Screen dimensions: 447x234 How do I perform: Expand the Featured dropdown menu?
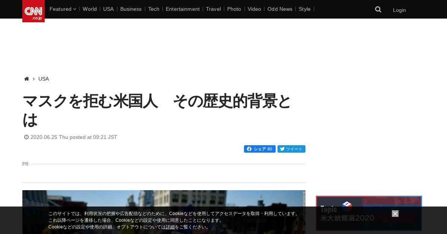[63, 9]
